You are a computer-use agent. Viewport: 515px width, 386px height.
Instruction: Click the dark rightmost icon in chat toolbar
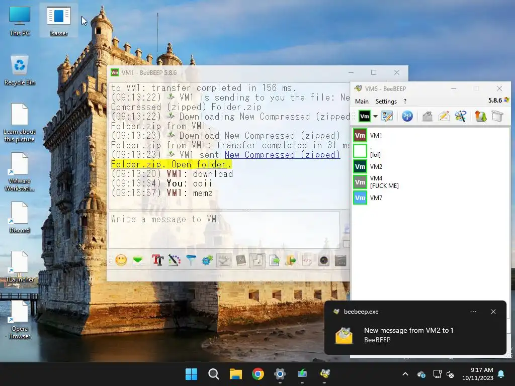click(340, 261)
